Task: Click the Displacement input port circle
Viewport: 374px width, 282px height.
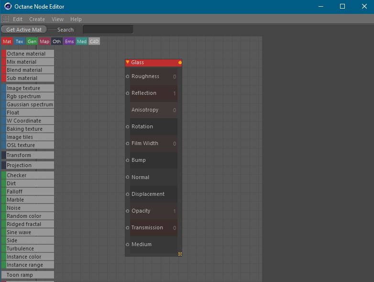Action: point(127,194)
